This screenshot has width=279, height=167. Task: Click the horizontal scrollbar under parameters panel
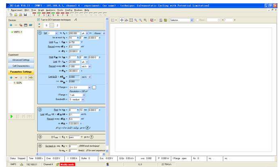point(71,154)
